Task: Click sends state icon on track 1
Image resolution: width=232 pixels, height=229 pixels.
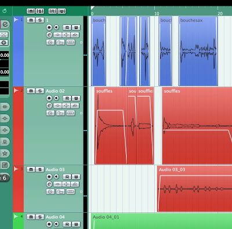Action: click(x=75, y=35)
